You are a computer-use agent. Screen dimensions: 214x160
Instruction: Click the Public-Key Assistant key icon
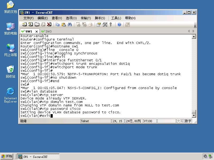point(111,25)
